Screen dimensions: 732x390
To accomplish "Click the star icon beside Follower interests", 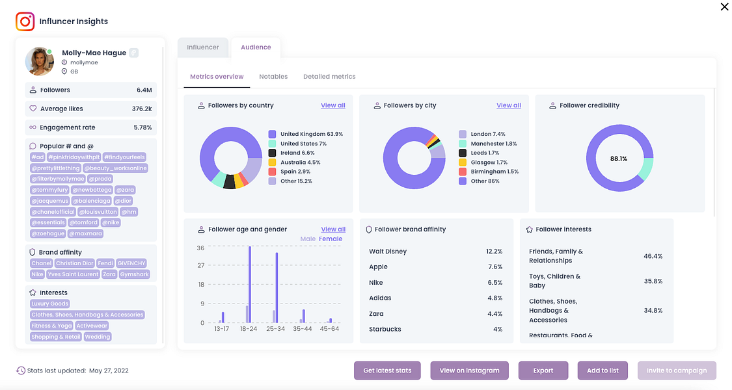I will click(x=530, y=229).
